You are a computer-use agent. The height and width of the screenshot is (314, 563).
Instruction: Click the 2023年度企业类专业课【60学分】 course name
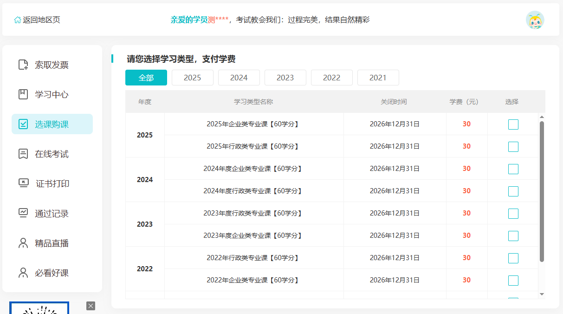coord(254,235)
